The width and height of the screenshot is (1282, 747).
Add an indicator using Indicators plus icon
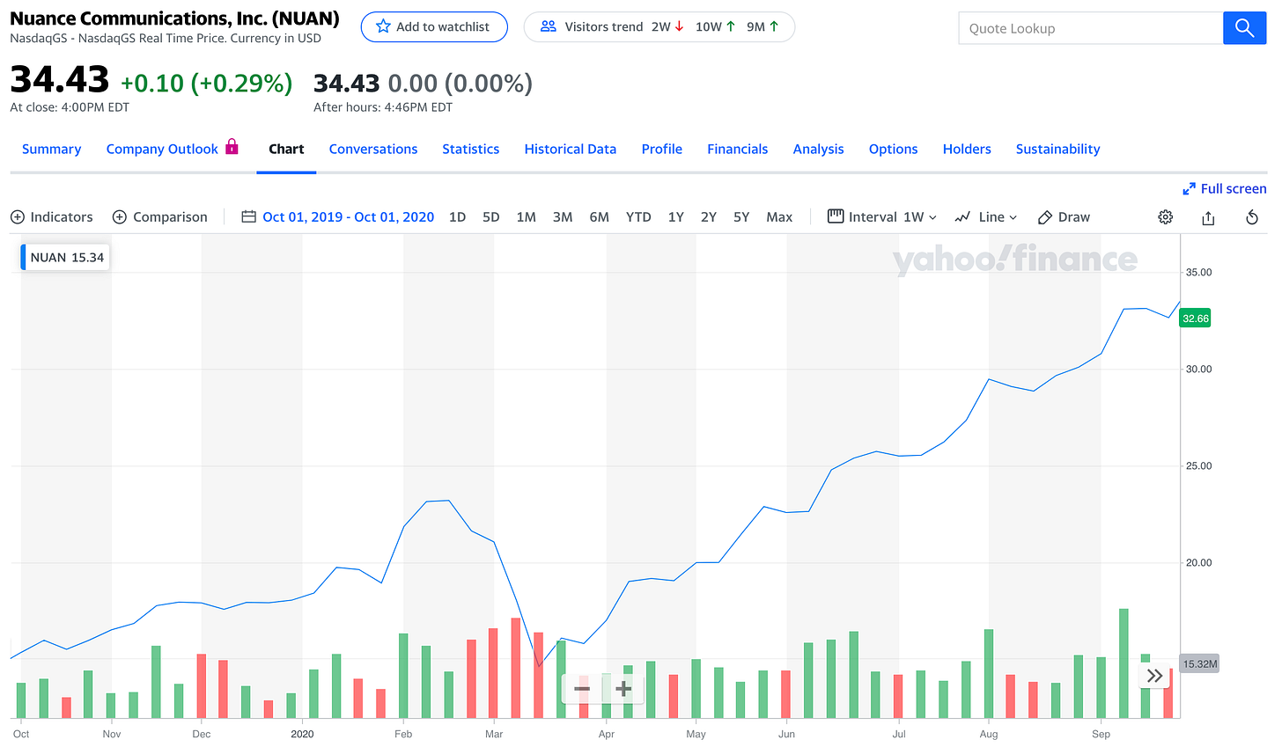18,217
